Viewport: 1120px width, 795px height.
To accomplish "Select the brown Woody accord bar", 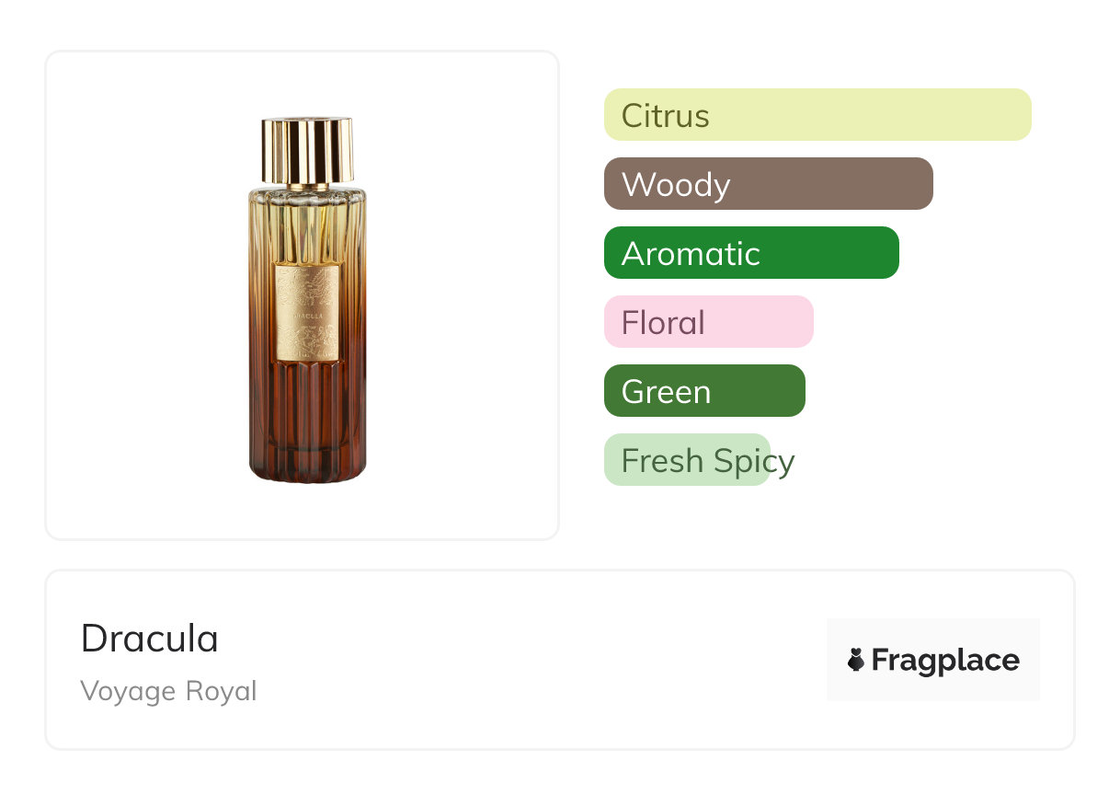I will [769, 184].
